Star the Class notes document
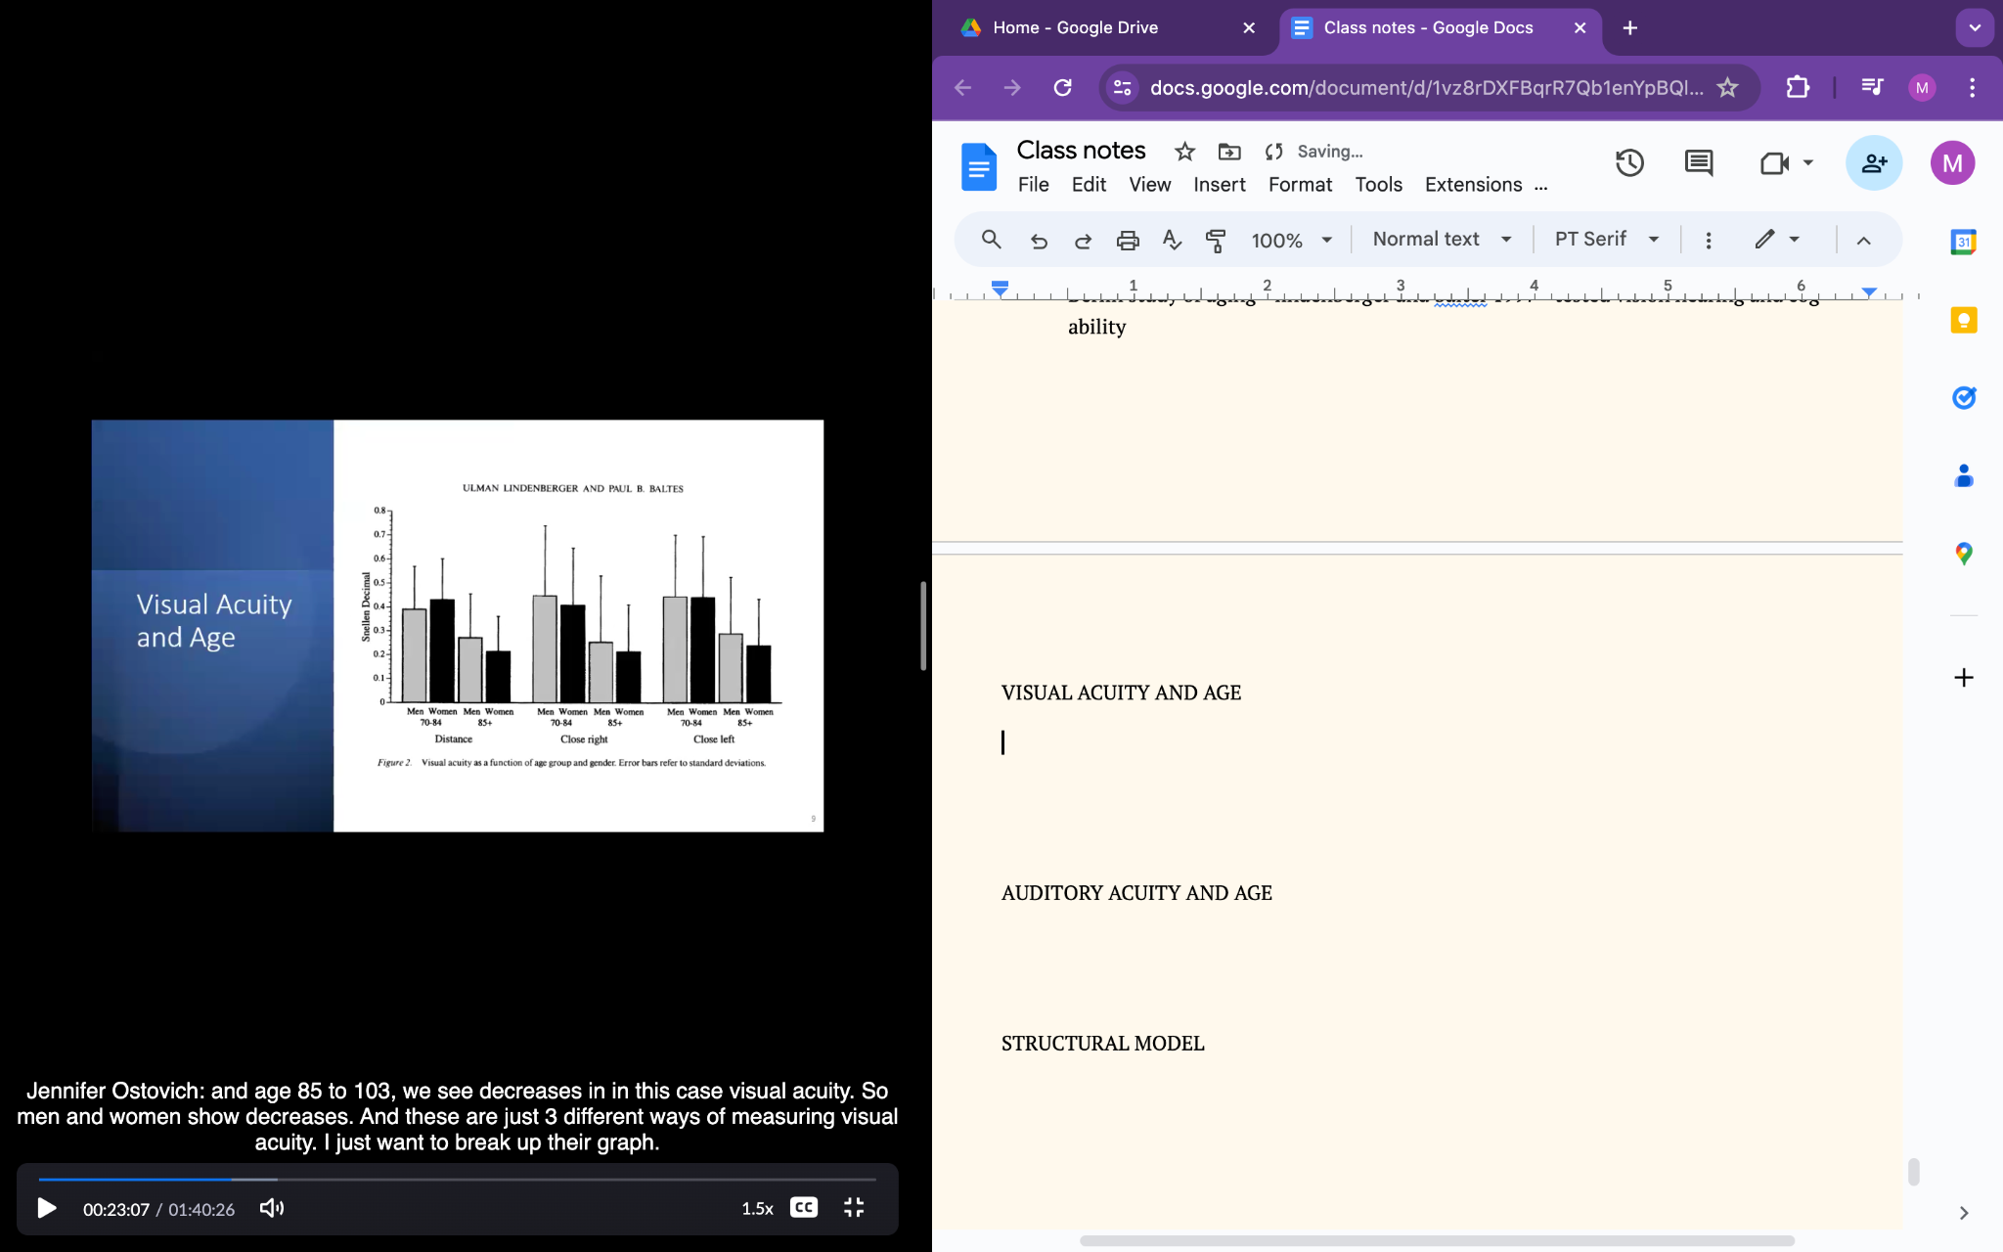 pos(1184,152)
